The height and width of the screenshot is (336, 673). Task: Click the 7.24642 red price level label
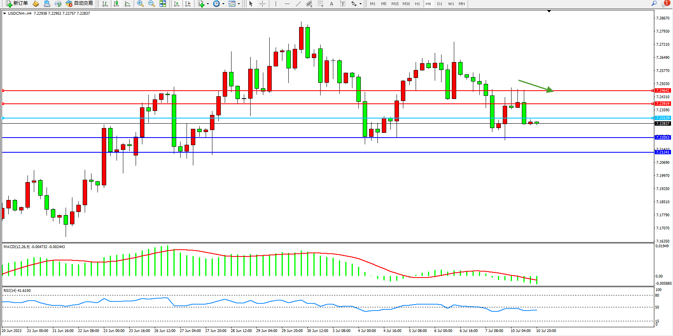[663, 91]
